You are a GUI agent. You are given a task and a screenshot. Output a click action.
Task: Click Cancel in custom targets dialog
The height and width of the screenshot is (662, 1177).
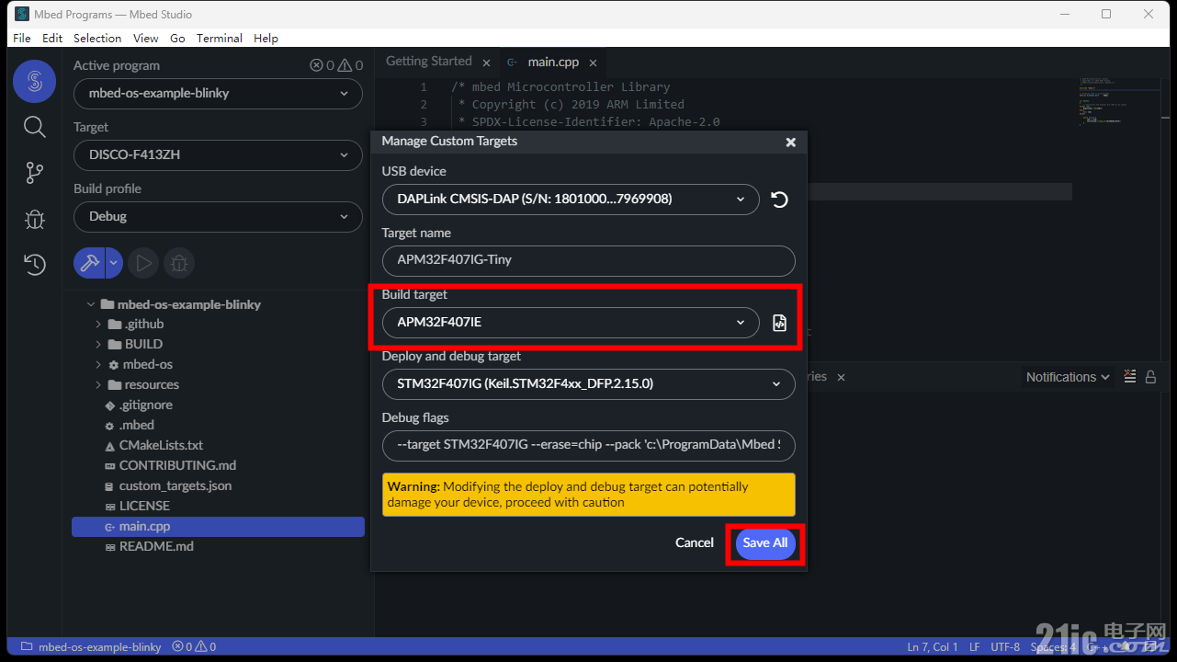pyautogui.click(x=695, y=542)
